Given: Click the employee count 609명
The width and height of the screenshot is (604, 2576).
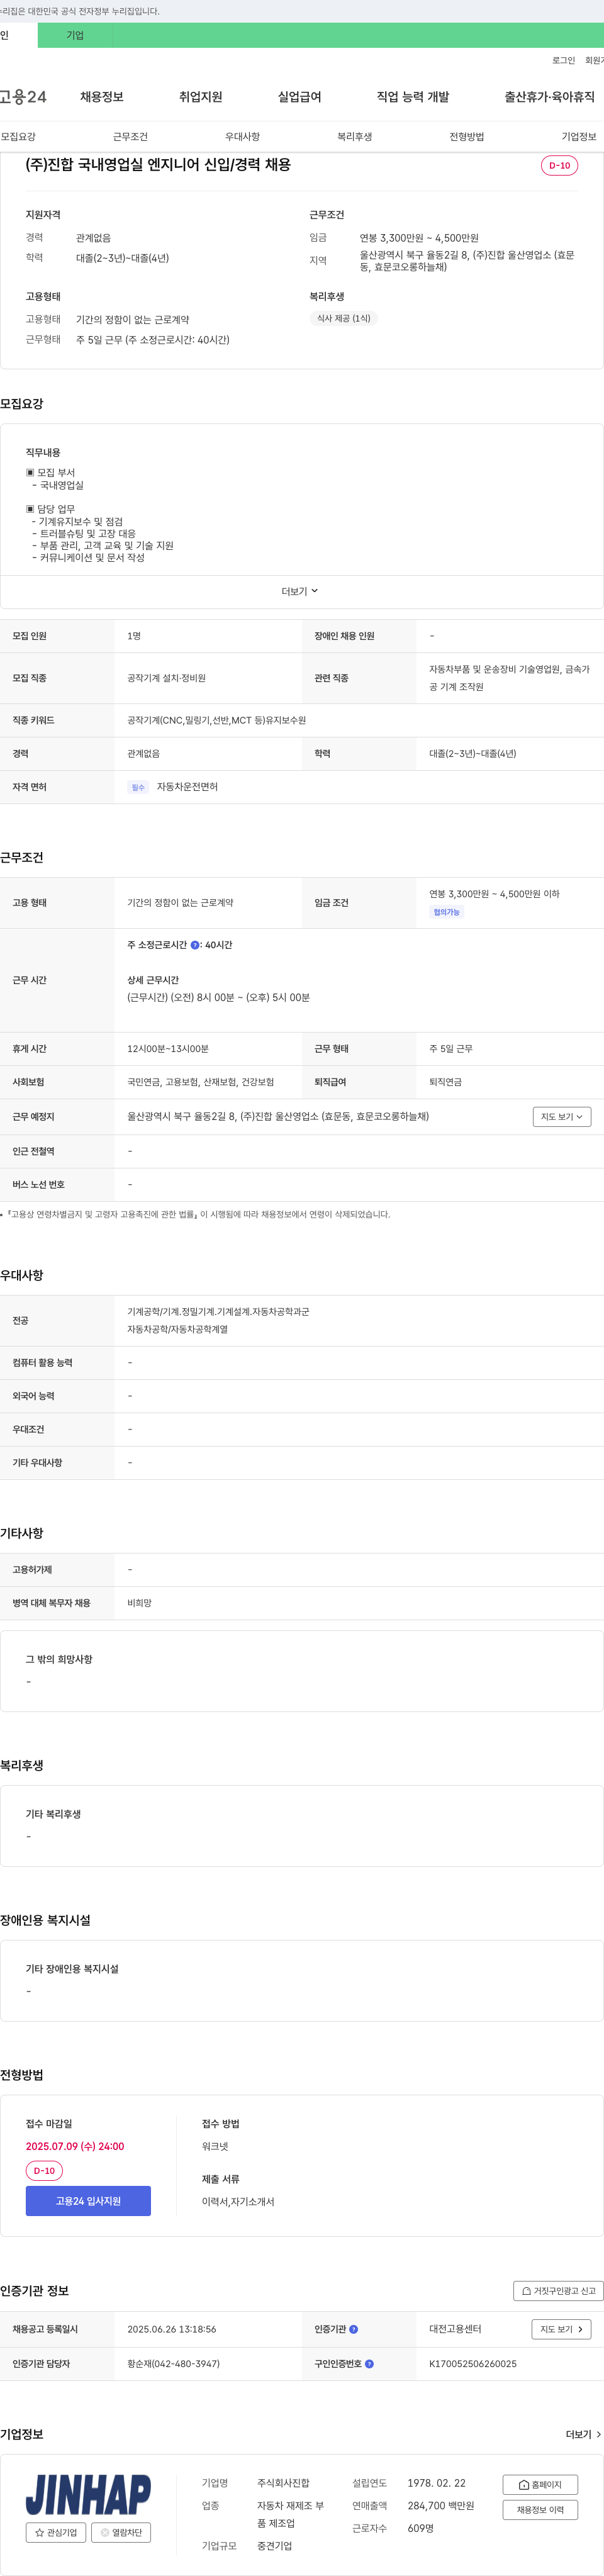Looking at the screenshot, I should 420,2528.
